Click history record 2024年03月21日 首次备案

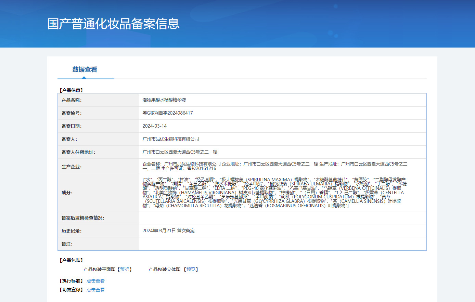pyautogui.click(x=168, y=231)
